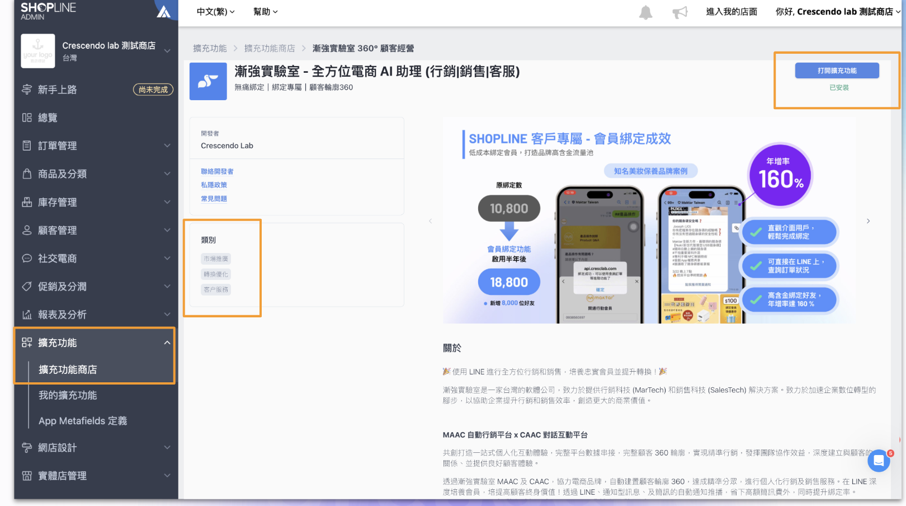Expand the 商品及分類 menu
Screen dimensions: 906x506
[95, 174]
